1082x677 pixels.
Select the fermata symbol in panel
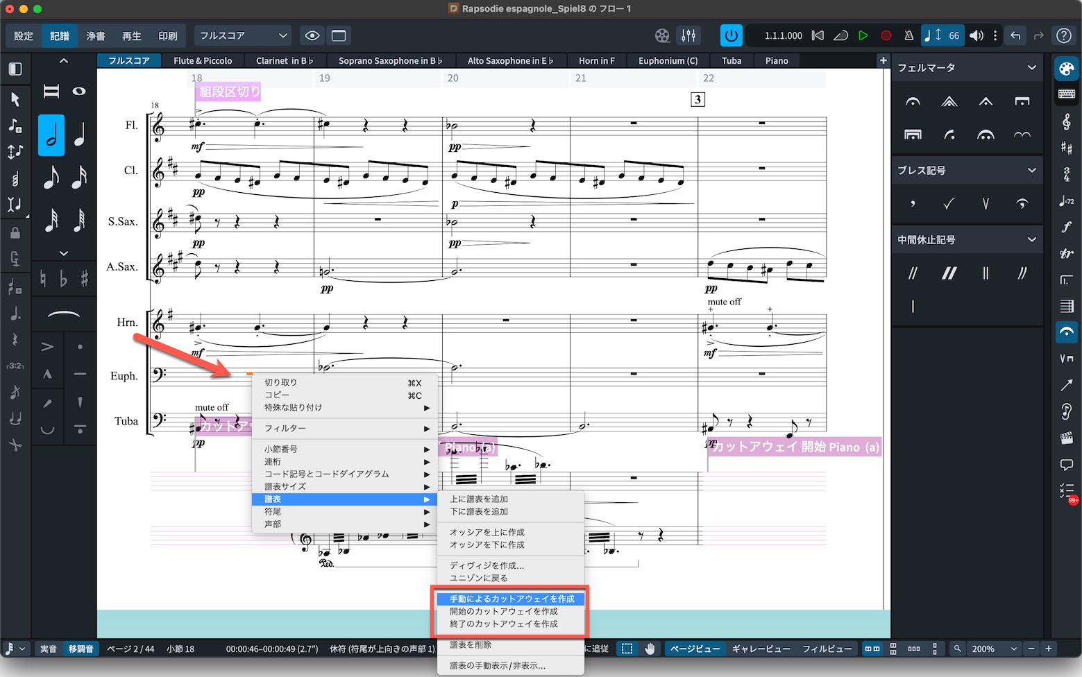913,102
